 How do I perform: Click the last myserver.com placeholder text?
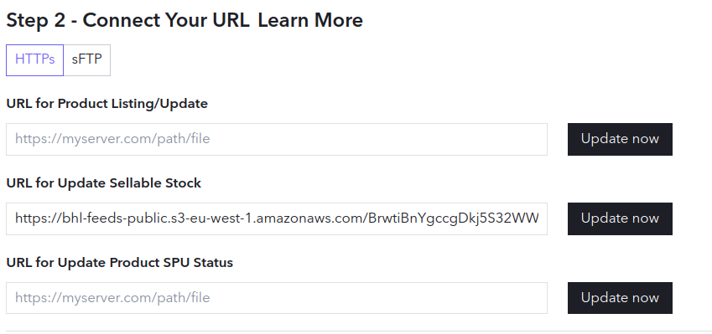(112, 298)
